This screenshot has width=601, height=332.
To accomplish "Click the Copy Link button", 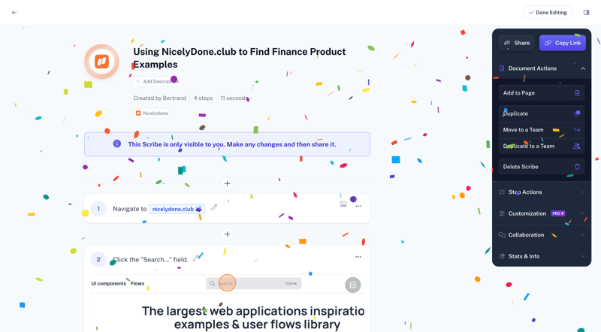I will pos(563,43).
